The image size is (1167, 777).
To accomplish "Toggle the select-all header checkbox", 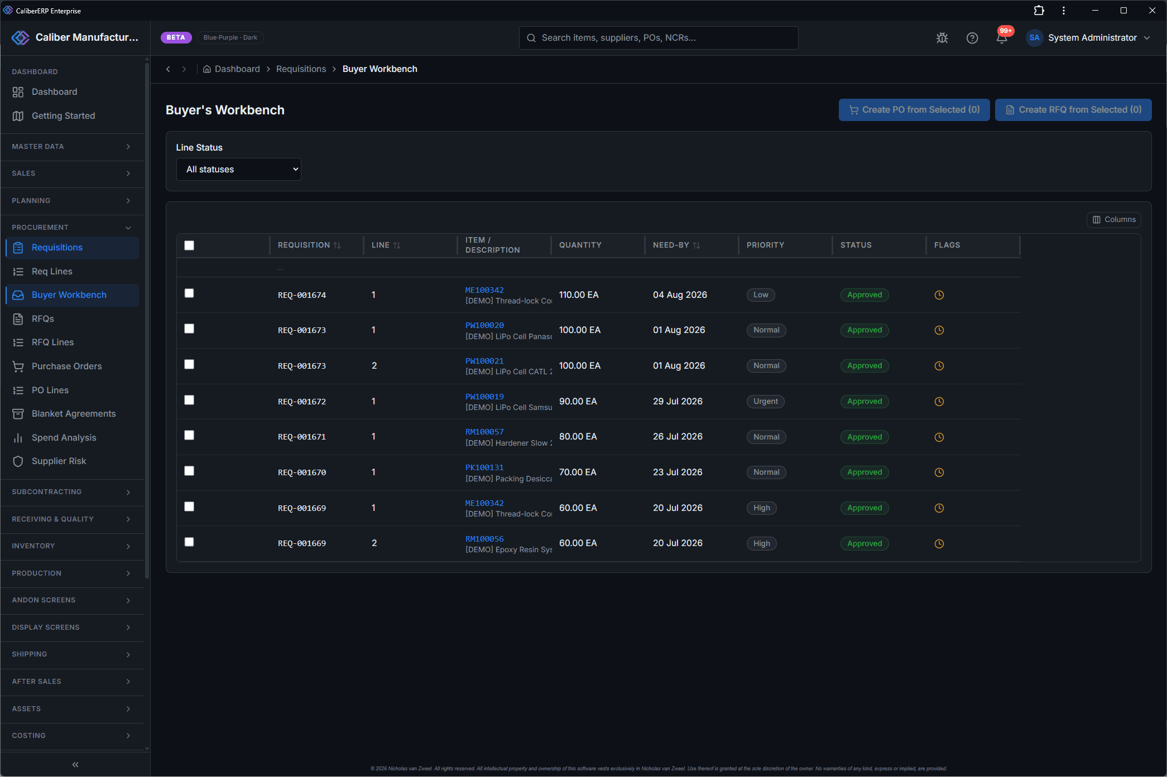I will tap(189, 245).
